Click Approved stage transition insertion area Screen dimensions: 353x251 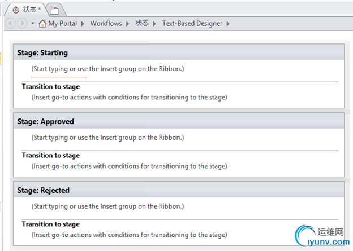pyautogui.click(x=129, y=166)
